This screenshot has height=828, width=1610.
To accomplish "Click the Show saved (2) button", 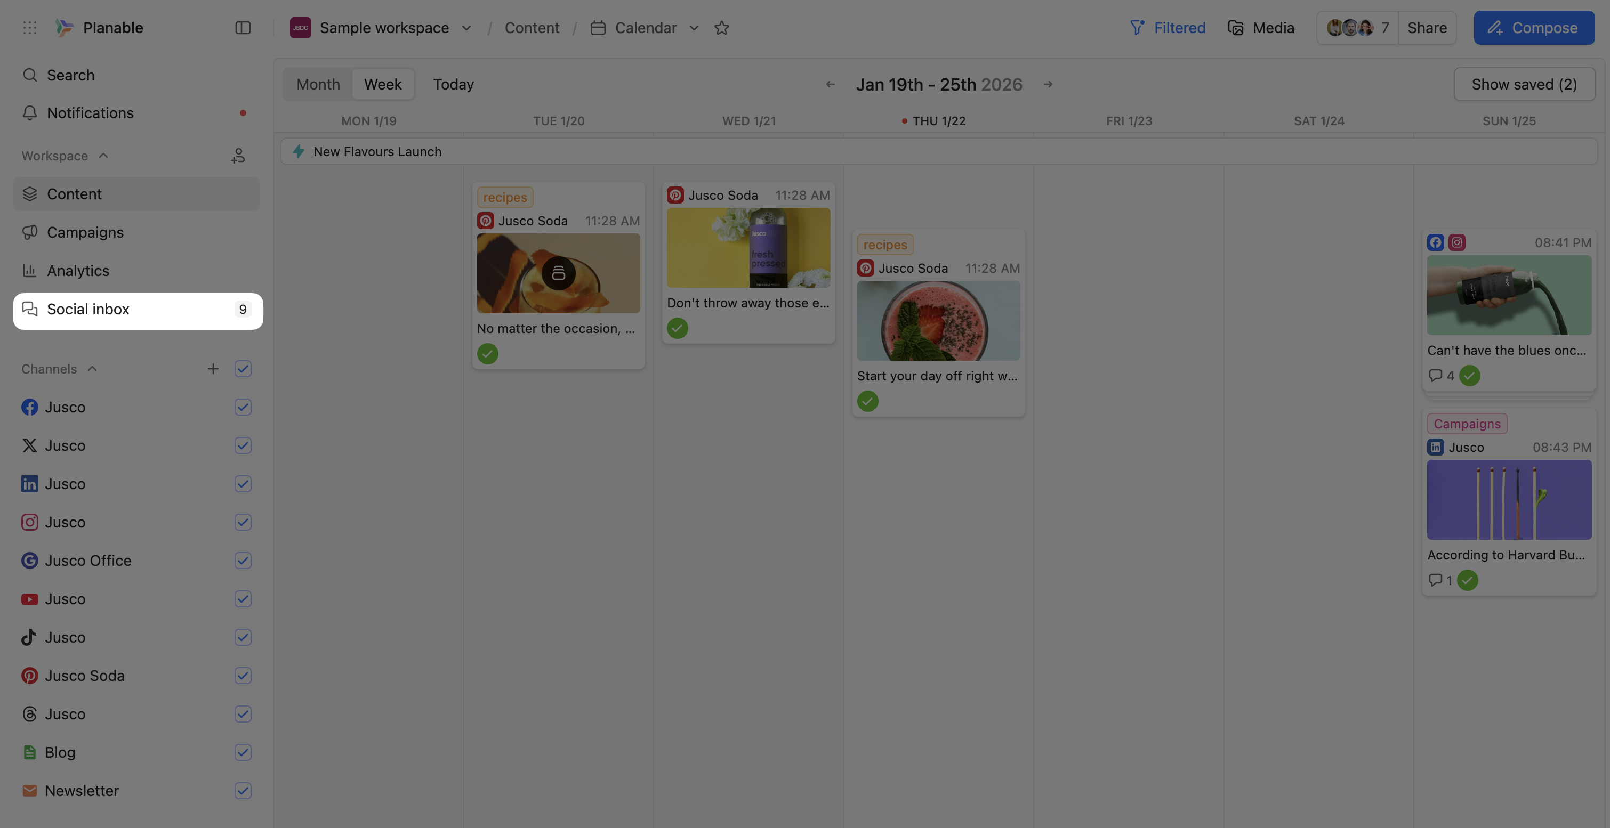I will pyautogui.click(x=1524, y=84).
